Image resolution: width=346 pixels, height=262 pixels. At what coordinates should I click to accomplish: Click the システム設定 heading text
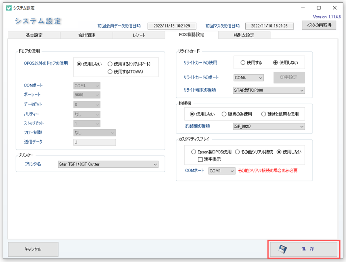click(38, 21)
